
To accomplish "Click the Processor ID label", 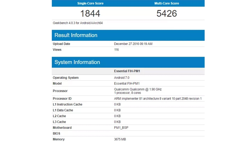I will [62, 99].
